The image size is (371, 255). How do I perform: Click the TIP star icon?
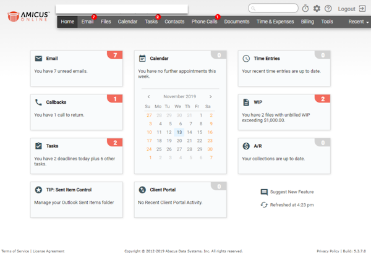[x=38, y=190]
